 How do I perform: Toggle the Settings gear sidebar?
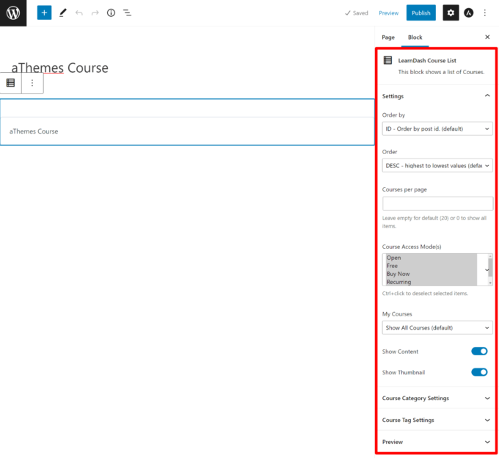point(451,12)
